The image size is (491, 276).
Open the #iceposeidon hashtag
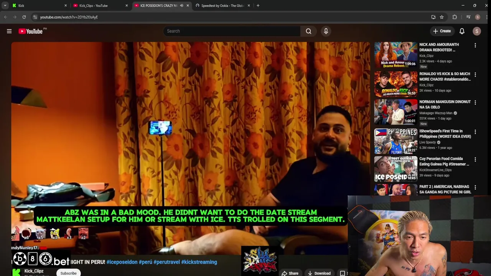coord(122,262)
